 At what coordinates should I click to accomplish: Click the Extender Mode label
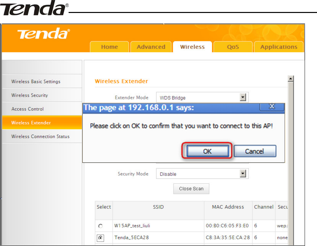[132, 97]
